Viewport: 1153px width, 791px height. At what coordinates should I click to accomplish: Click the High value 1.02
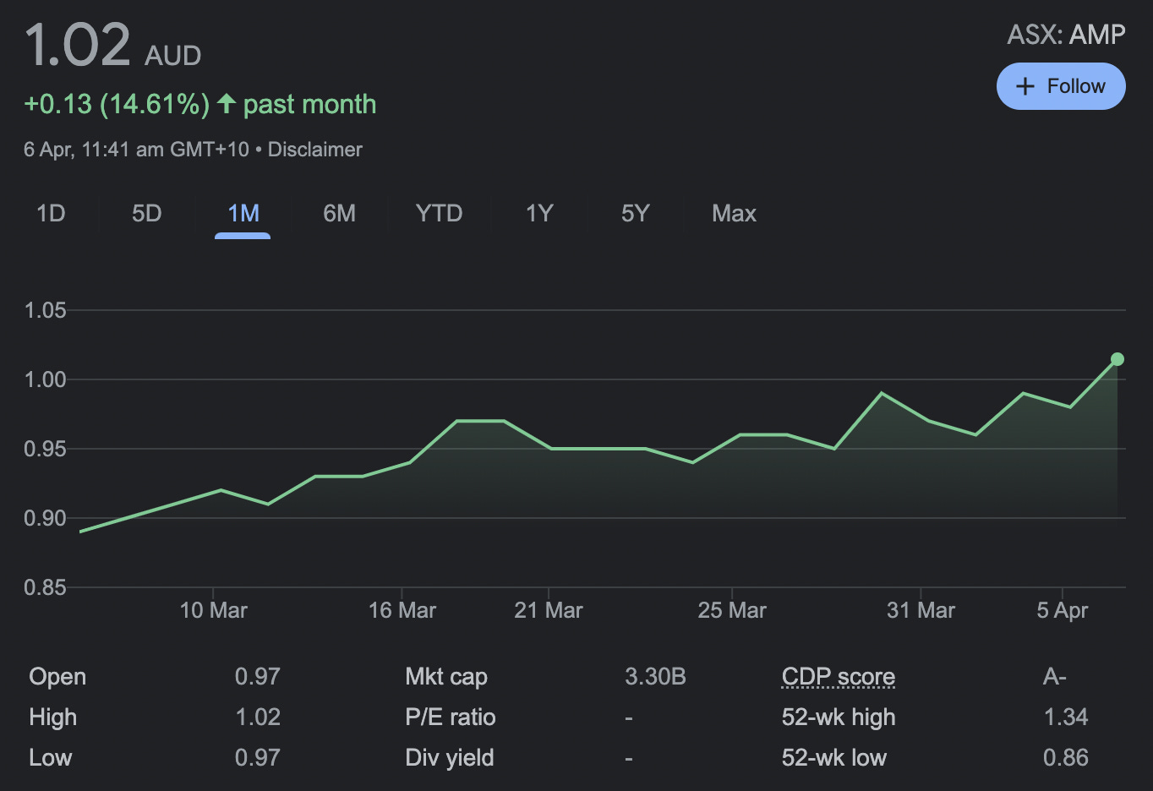pyautogui.click(x=257, y=717)
